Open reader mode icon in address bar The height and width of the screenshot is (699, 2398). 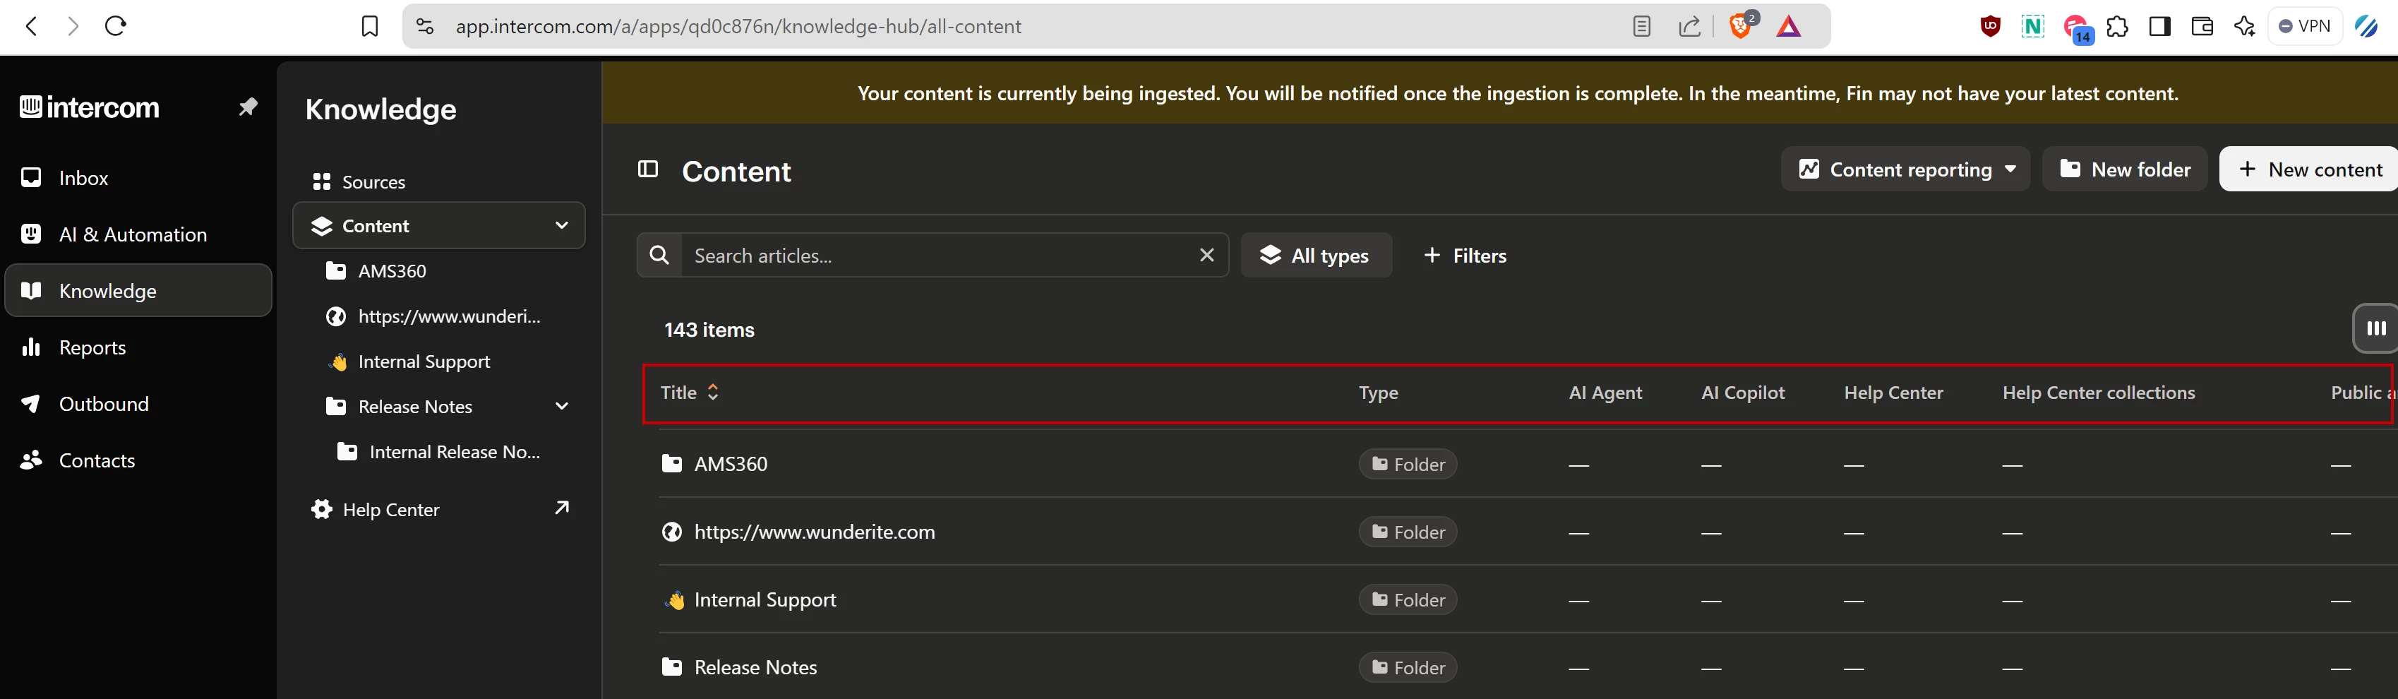click(x=1641, y=26)
